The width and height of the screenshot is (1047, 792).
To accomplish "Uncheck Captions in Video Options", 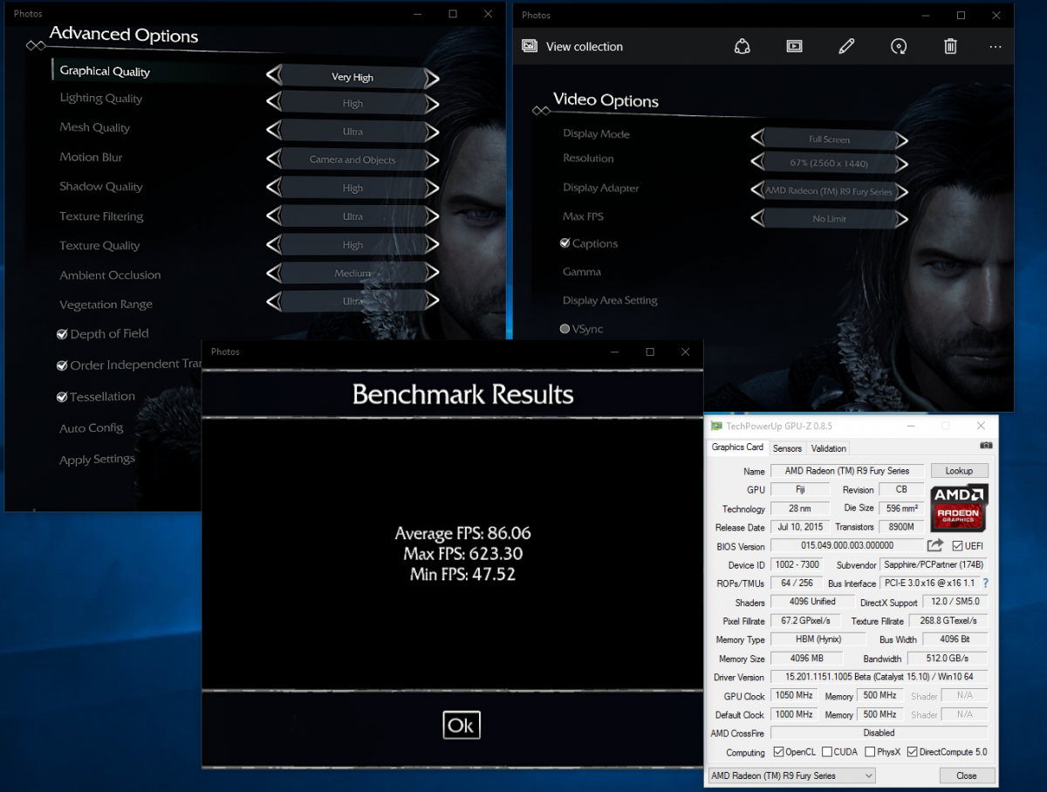I will click(565, 243).
